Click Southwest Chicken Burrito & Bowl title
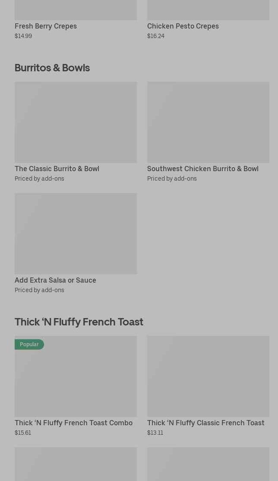Viewport: 278px width, 481px height. (202, 169)
